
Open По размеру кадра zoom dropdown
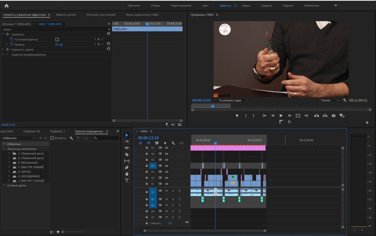(x=233, y=100)
